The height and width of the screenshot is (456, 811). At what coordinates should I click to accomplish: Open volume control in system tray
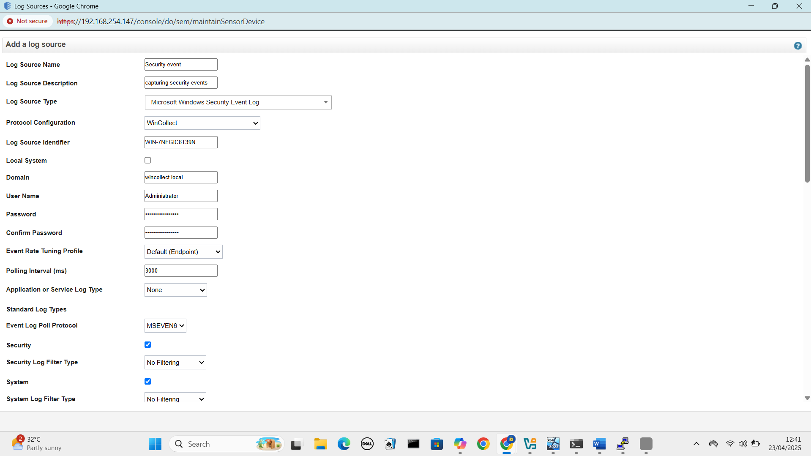tap(743, 444)
